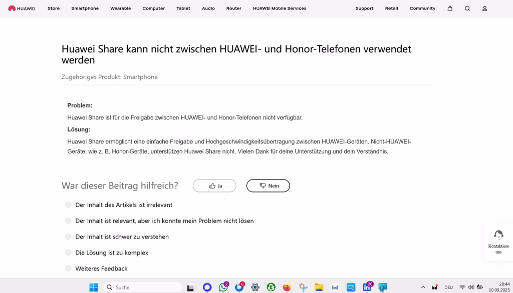Open Settings gear in the taskbar
The width and height of the screenshot is (513, 293).
click(255, 287)
